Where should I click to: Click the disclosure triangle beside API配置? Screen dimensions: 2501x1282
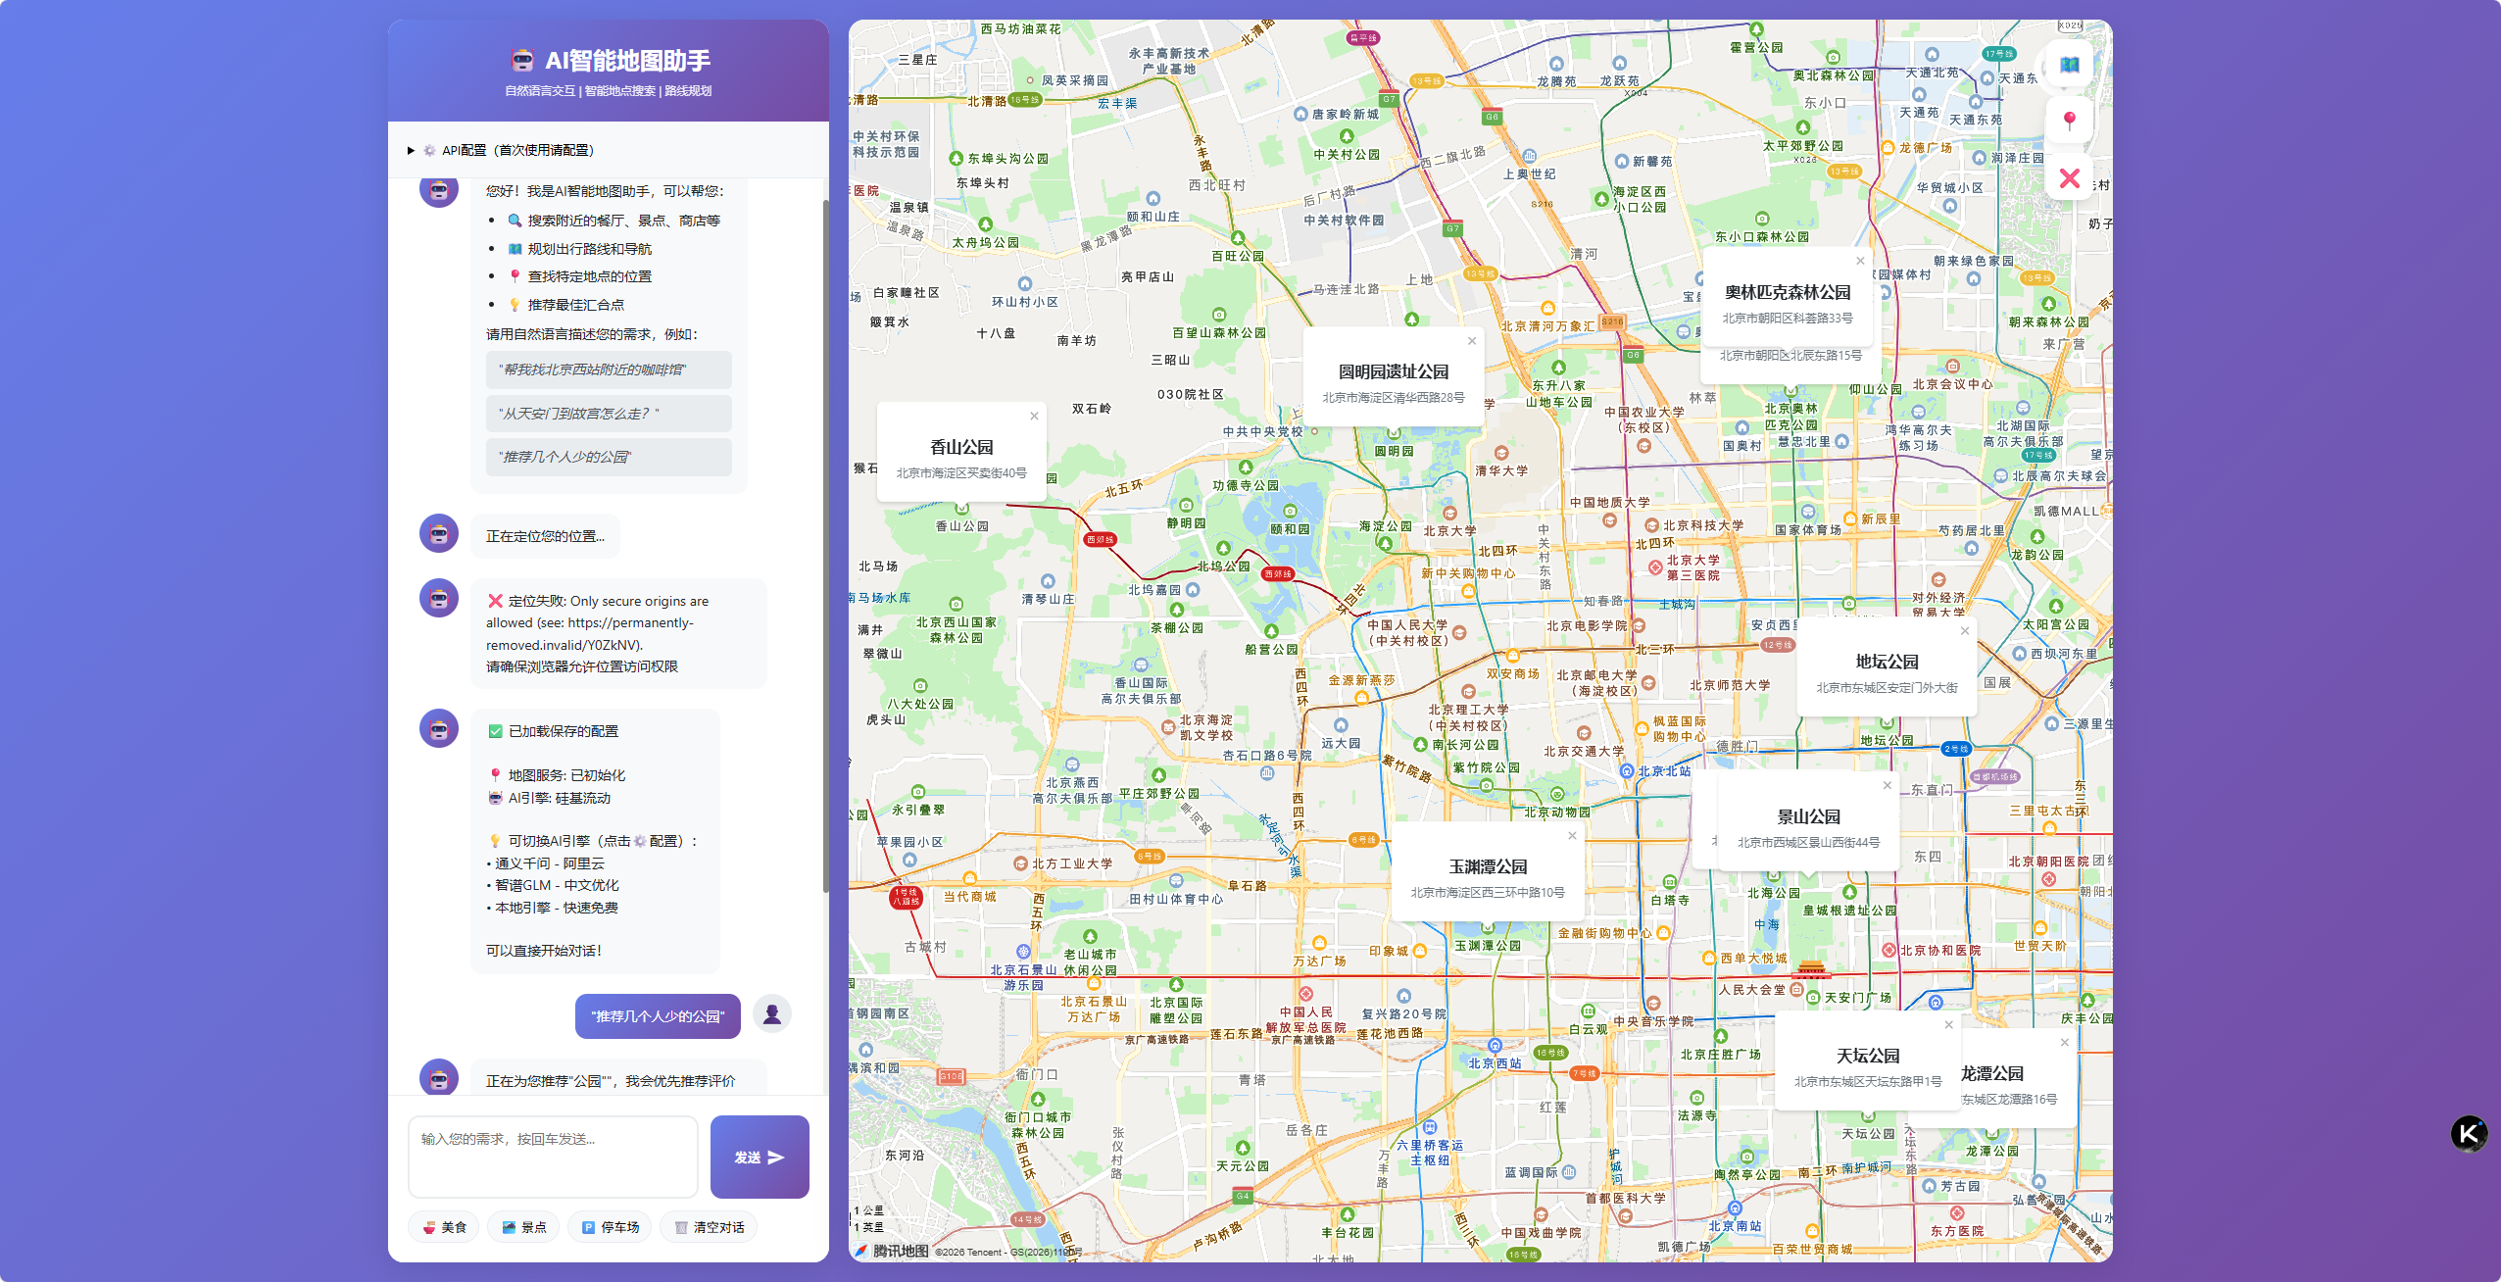411,150
